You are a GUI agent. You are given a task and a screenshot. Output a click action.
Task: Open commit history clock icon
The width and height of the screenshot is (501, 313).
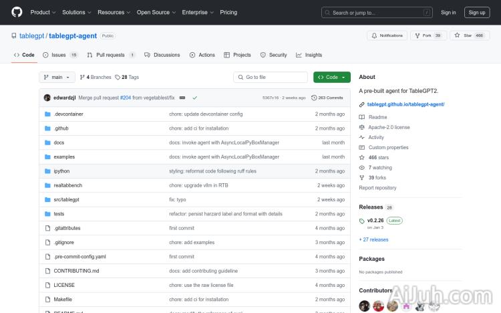(x=313, y=98)
